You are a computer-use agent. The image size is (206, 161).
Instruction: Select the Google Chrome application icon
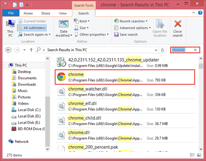tap(61, 77)
